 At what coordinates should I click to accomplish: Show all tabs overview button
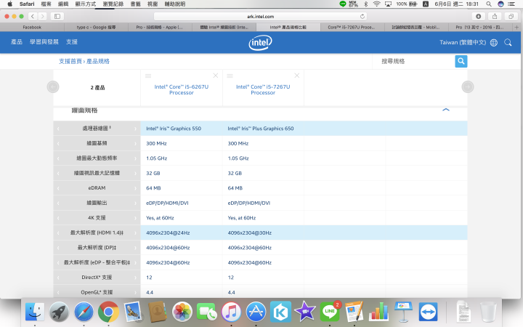click(x=511, y=16)
